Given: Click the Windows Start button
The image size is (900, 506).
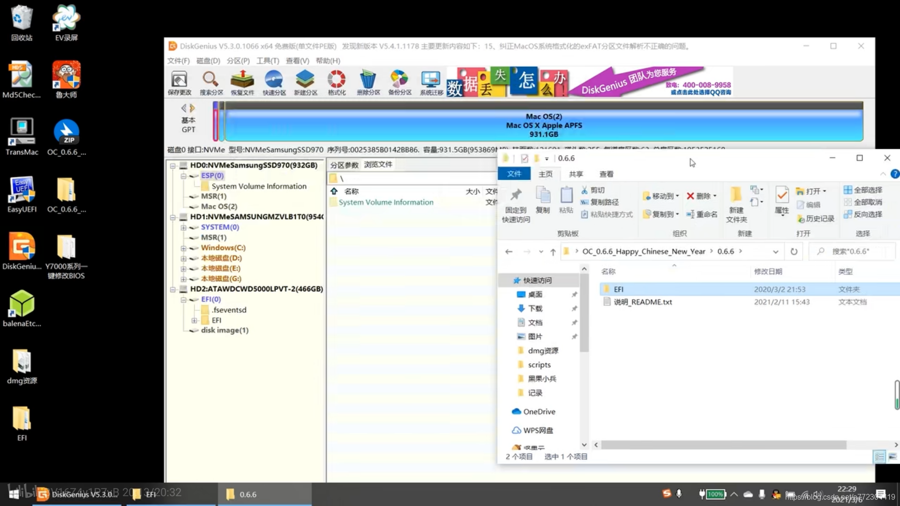Looking at the screenshot, I should pos(14,494).
